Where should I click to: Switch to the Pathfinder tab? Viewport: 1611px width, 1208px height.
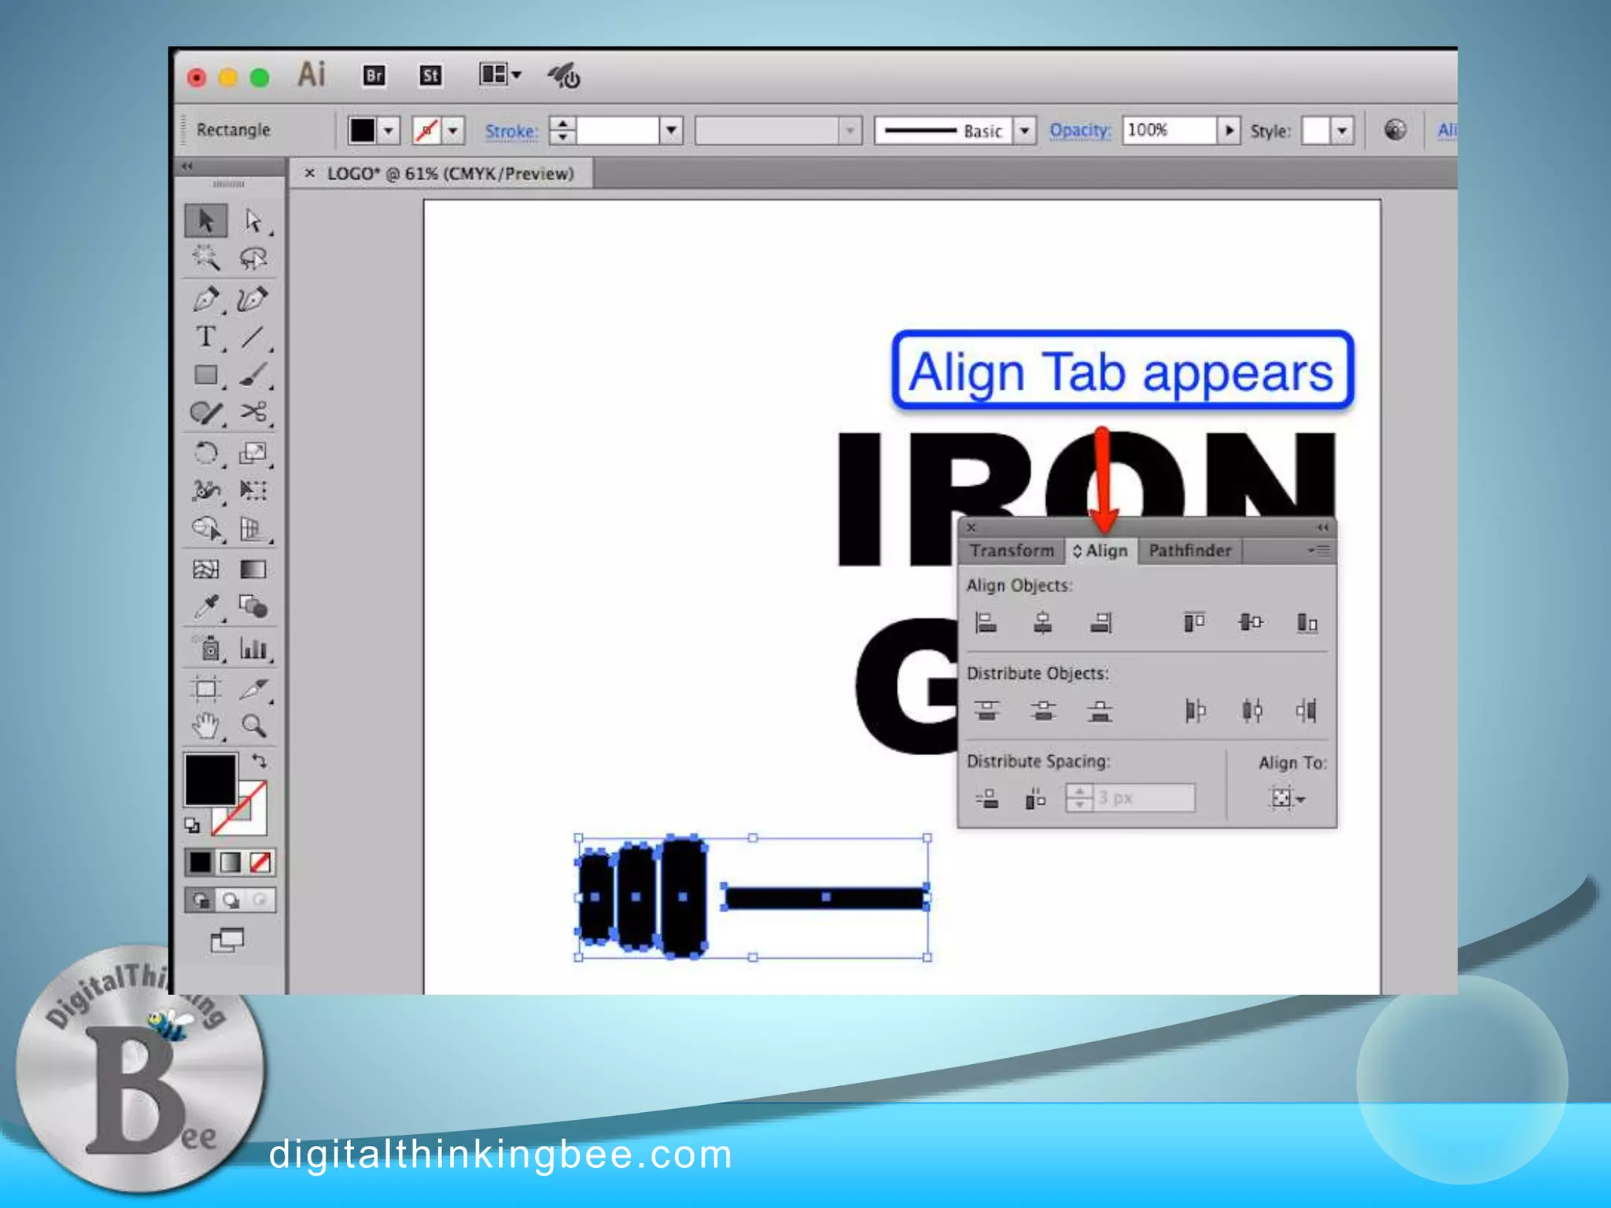(1189, 551)
